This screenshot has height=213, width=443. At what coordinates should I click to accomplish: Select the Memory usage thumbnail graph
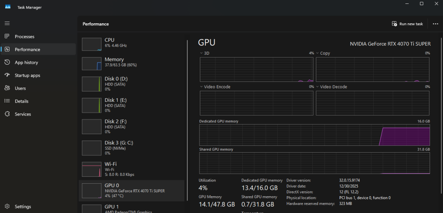tap(91, 63)
